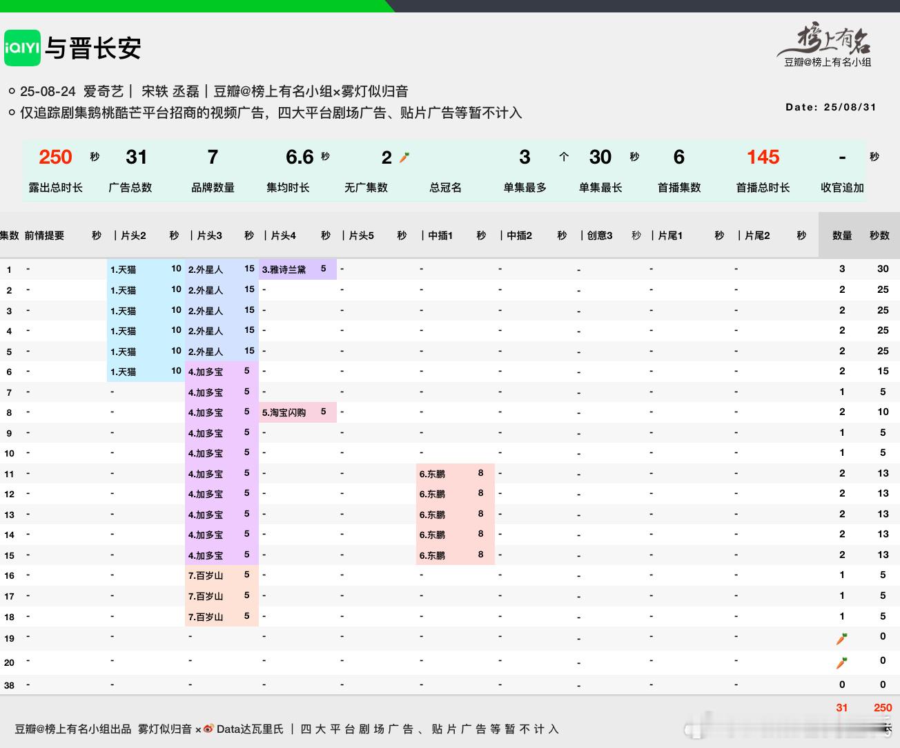Click the 秒数 column header
The height and width of the screenshot is (748, 900).
tap(879, 236)
